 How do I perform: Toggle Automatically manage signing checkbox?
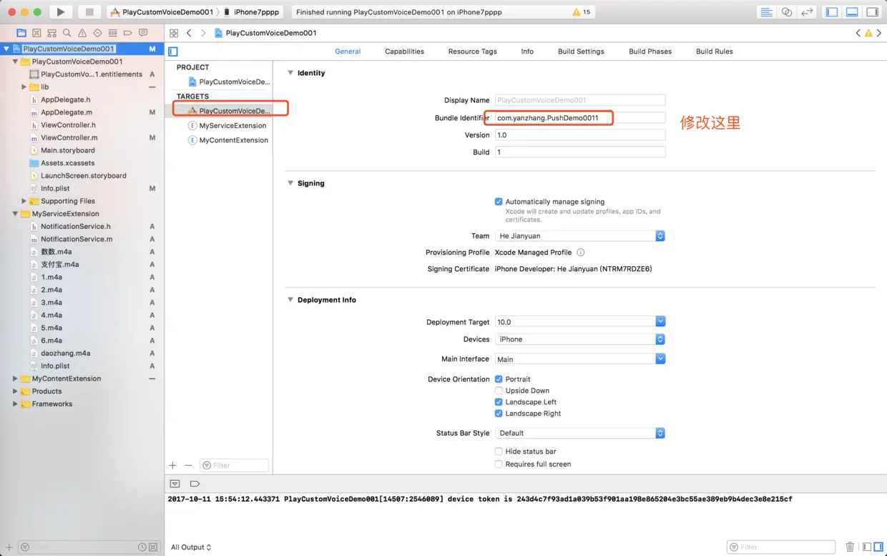click(499, 202)
